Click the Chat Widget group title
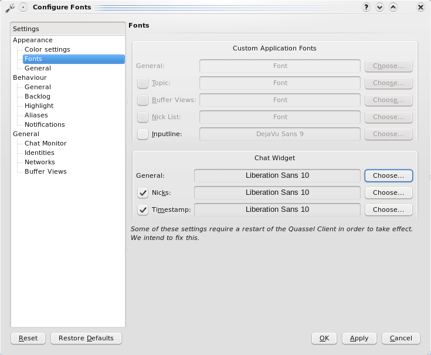Screen dimensions: 431x355 click(x=274, y=158)
